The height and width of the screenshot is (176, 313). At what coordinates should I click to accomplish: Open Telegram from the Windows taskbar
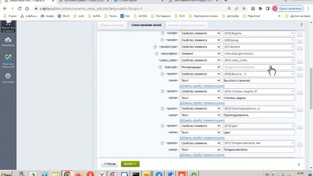click(x=159, y=174)
